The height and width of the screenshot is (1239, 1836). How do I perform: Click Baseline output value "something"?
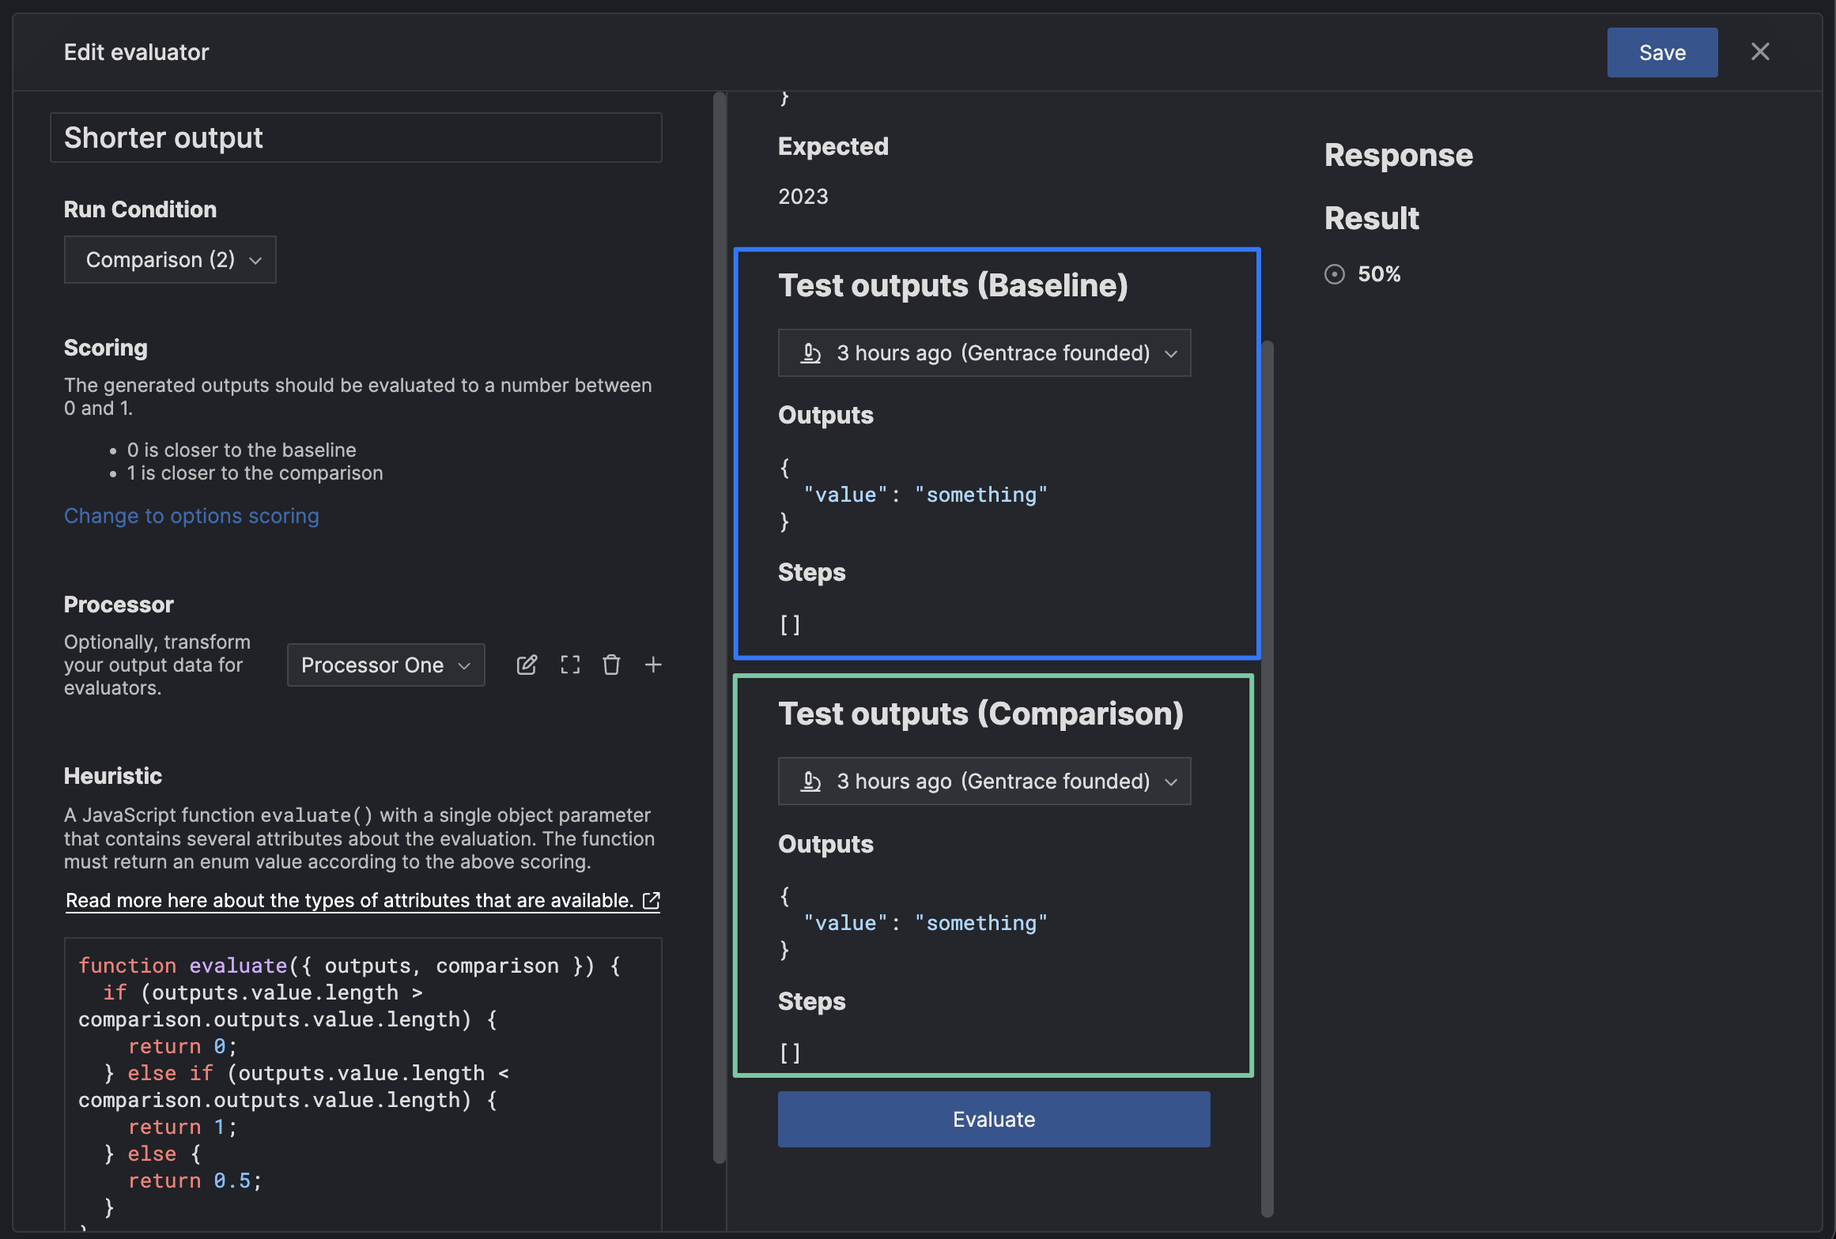(x=981, y=495)
